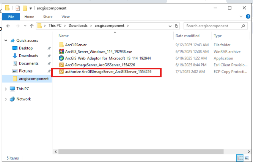Click the New folder quick access toolbar icon

click(25, 8)
